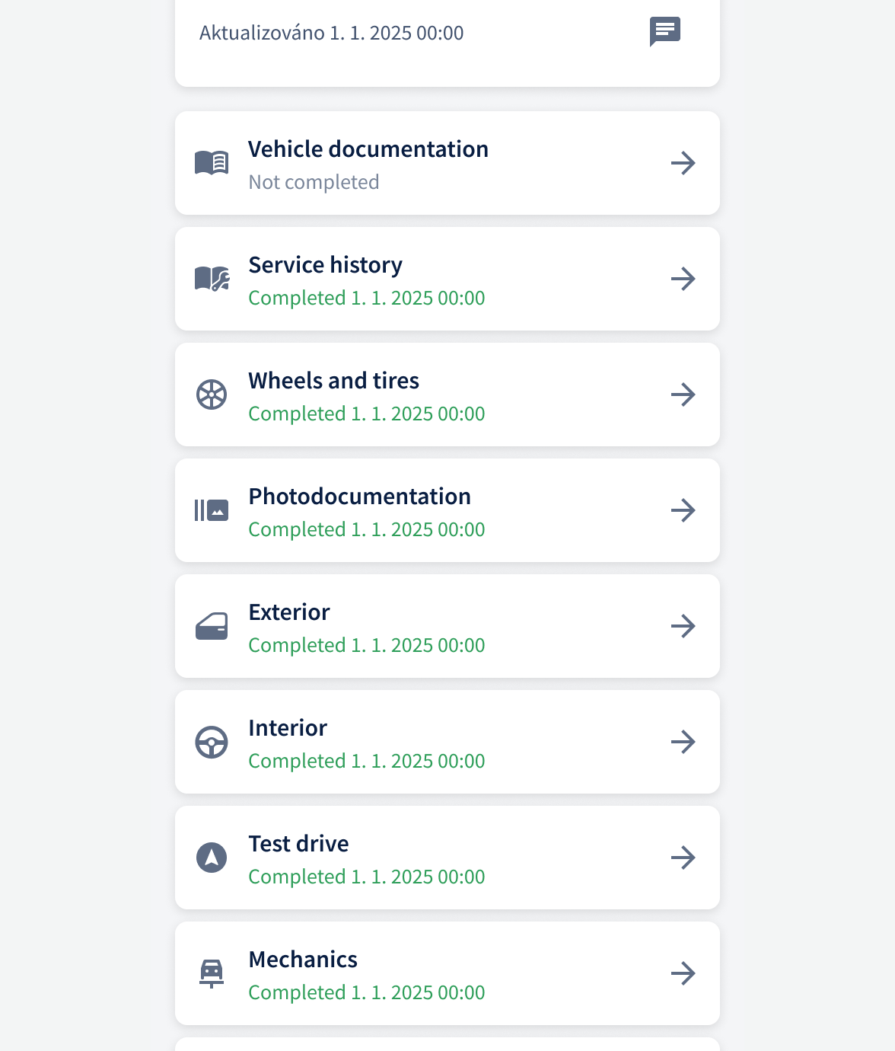Click the Mechanics car lift icon
895x1051 pixels.
click(x=212, y=973)
